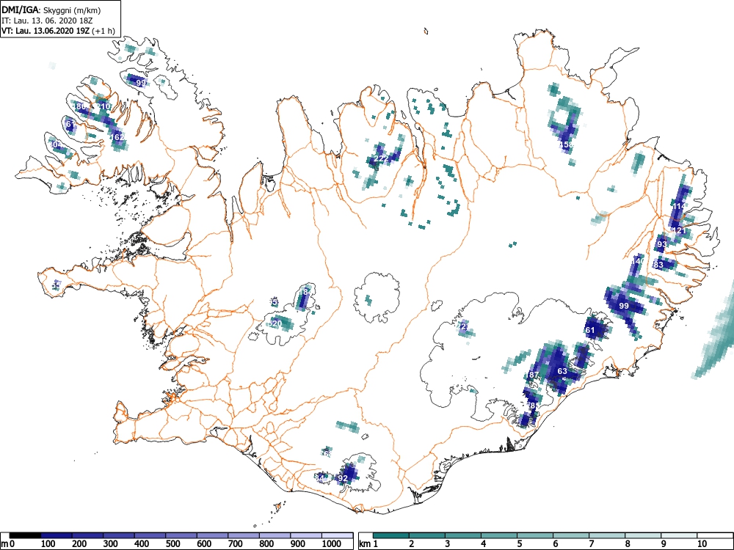This screenshot has height=550, width=734.
Task: Click the 'VT: Lau. 13.06.2020 19Z (+1 h)' line
Action: (x=58, y=31)
